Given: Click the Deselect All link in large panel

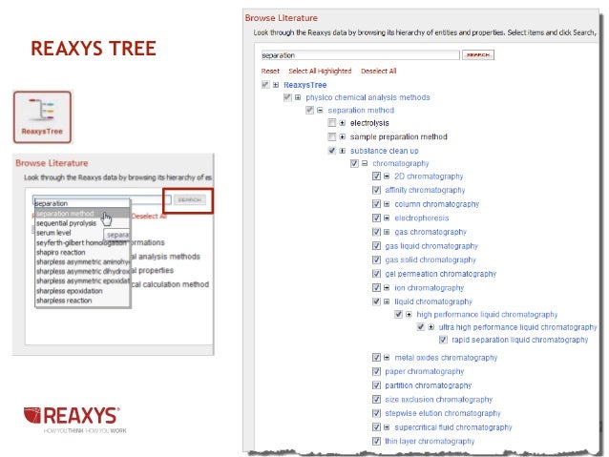Looking at the screenshot, I should pos(378,71).
